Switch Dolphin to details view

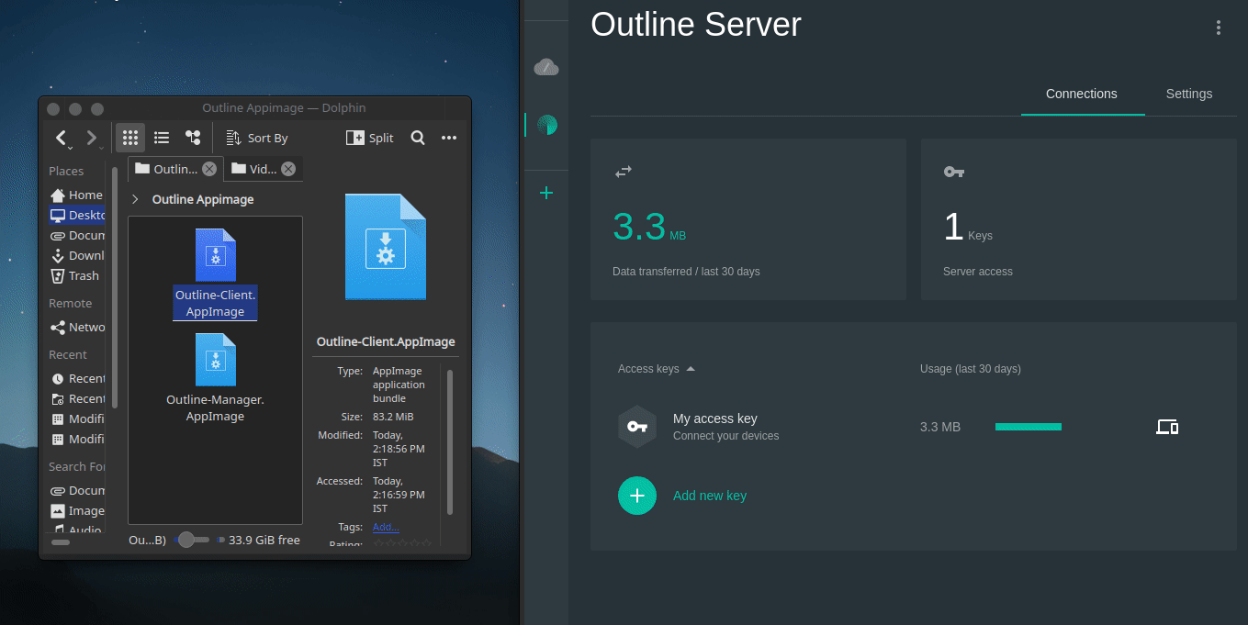[x=162, y=137]
